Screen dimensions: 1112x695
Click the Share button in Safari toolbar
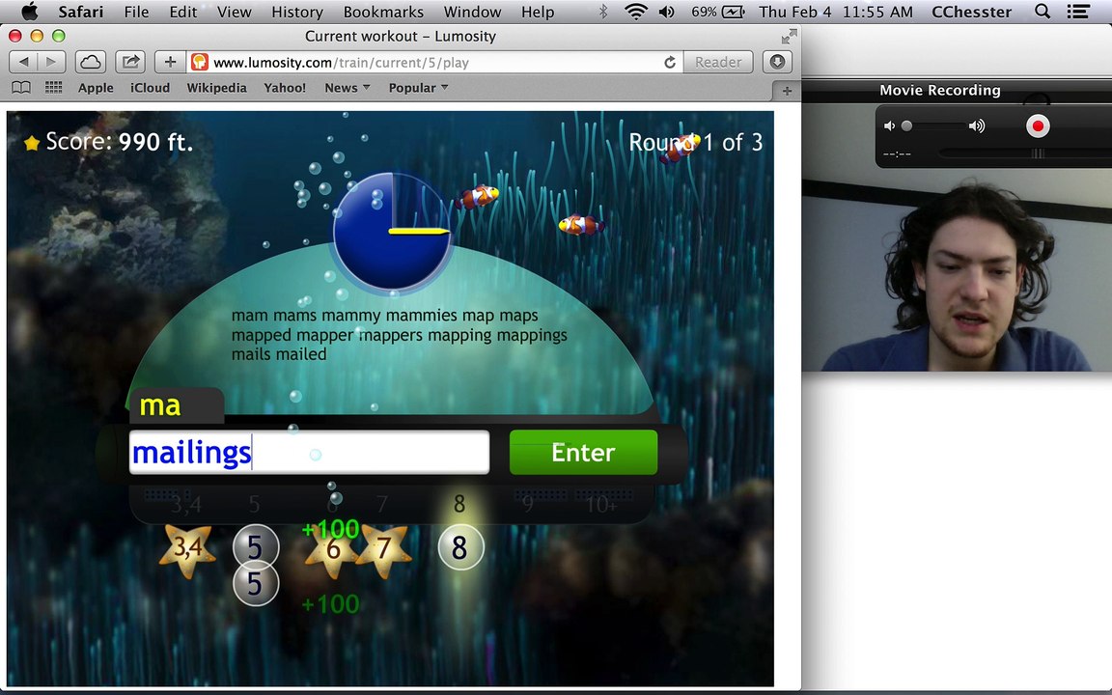(x=130, y=62)
